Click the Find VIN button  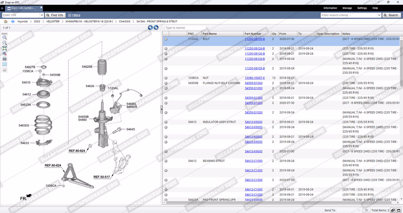coord(55,15)
